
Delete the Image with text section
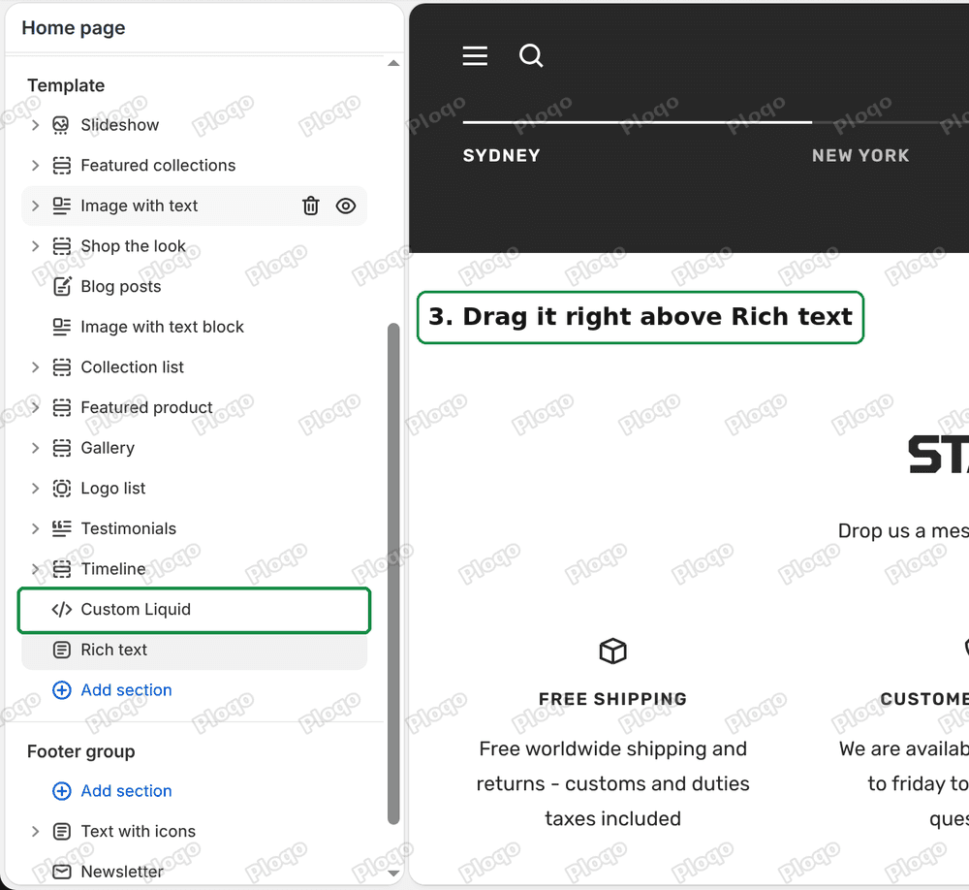click(x=311, y=206)
